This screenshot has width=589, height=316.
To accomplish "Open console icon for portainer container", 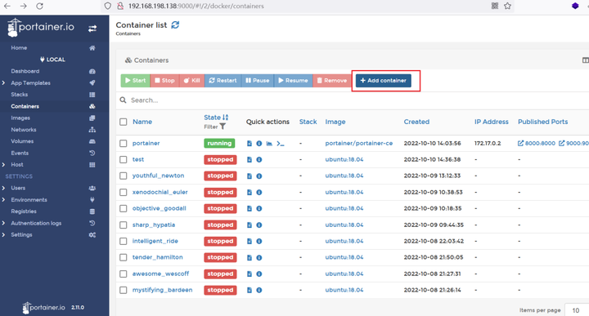I will (x=281, y=143).
